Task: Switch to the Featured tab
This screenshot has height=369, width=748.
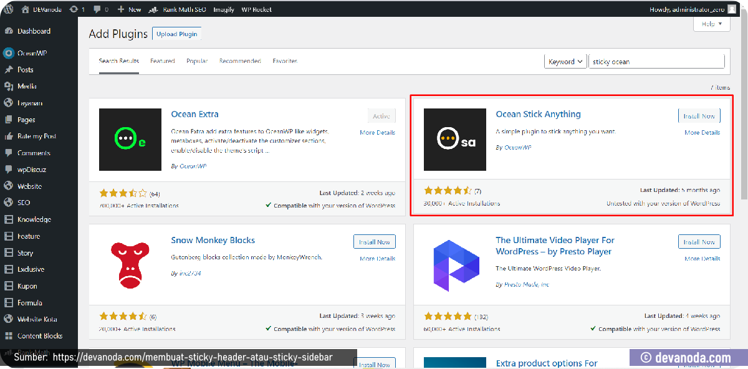Action: (163, 61)
